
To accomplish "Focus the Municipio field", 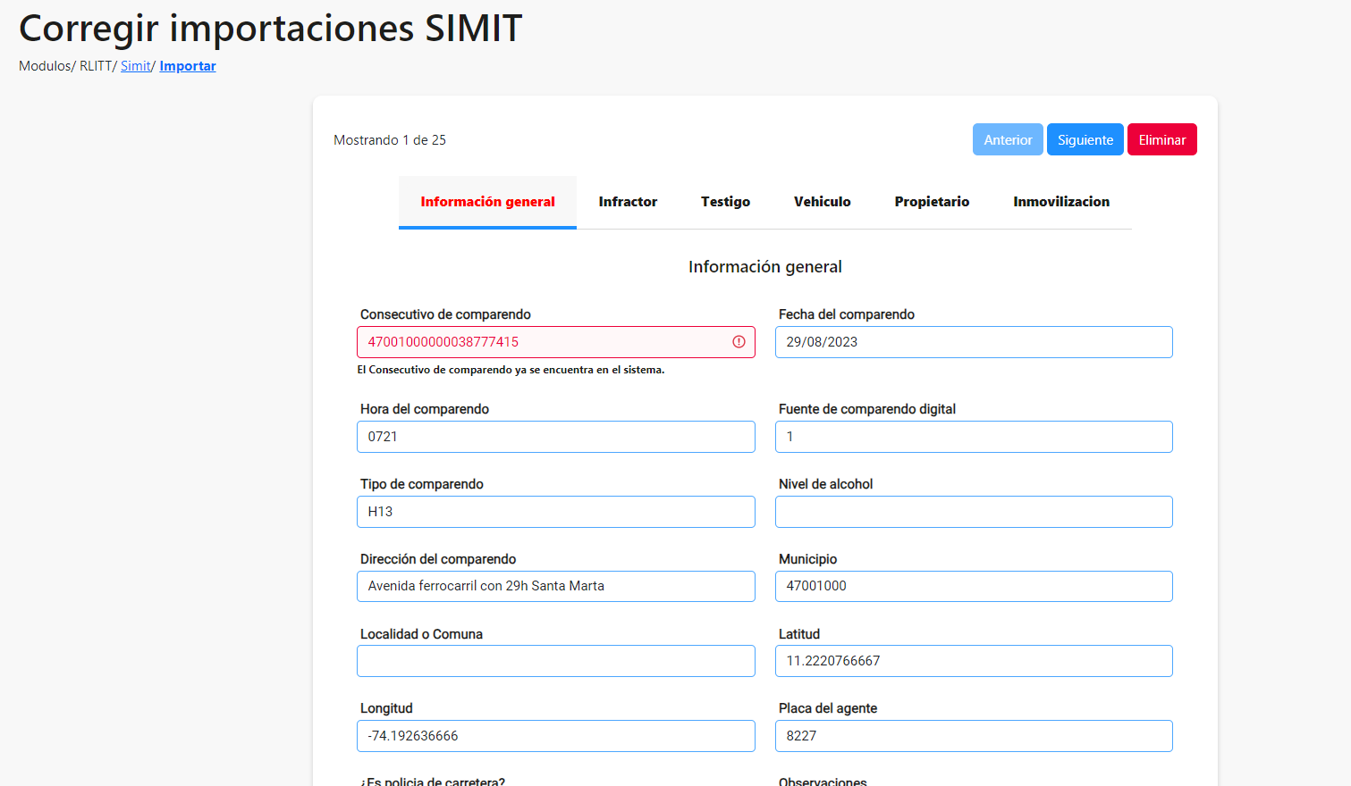I will [x=974, y=586].
